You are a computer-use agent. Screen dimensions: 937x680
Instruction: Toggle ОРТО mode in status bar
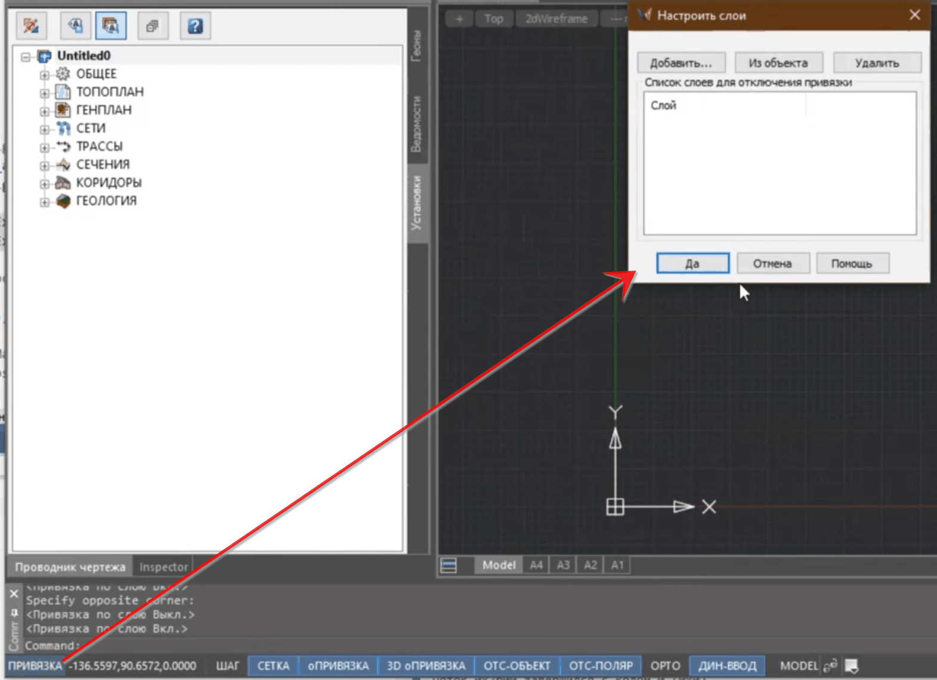coord(665,666)
